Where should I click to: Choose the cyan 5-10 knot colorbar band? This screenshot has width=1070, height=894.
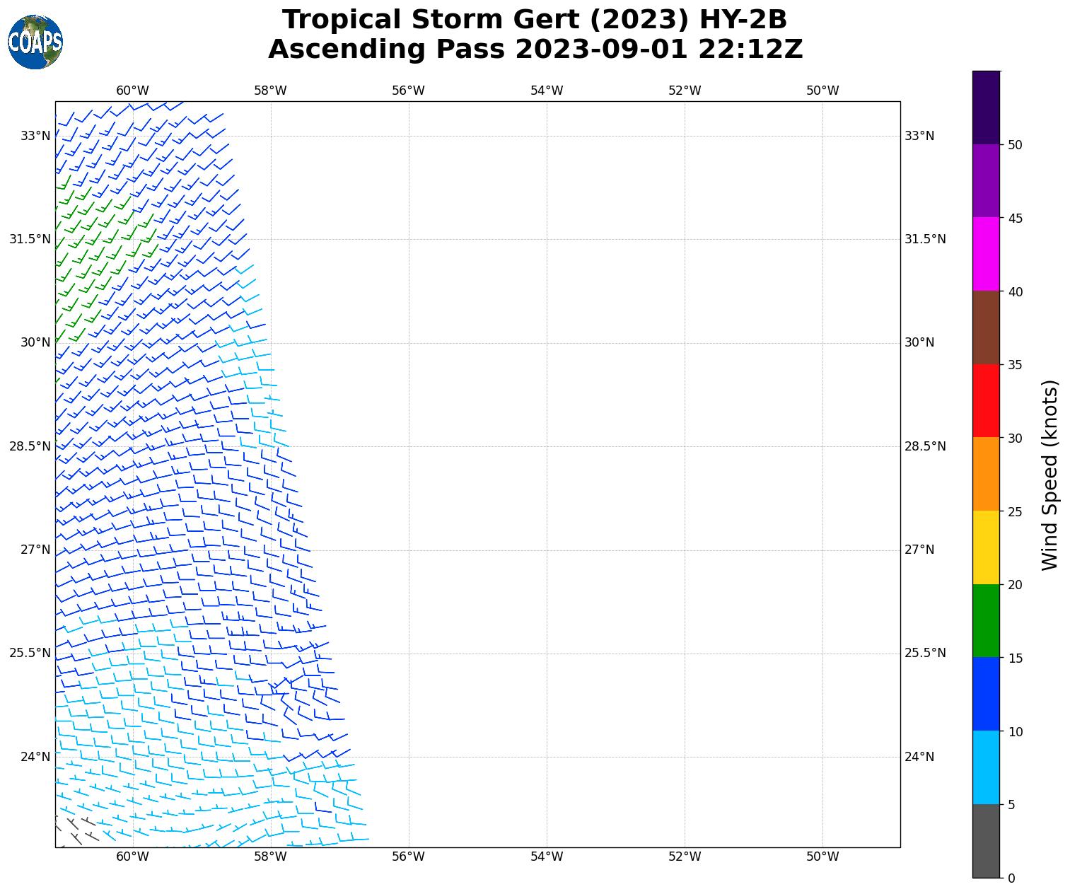tap(986, 767)
